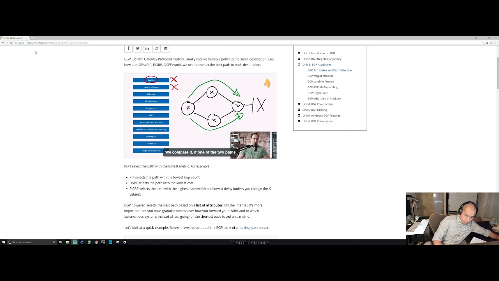
Task: Open the Chrome three-dot menu
Action: (496, 43)
